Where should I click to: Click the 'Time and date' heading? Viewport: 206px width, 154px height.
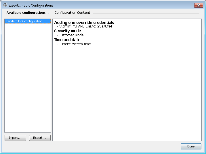[67, 40]
